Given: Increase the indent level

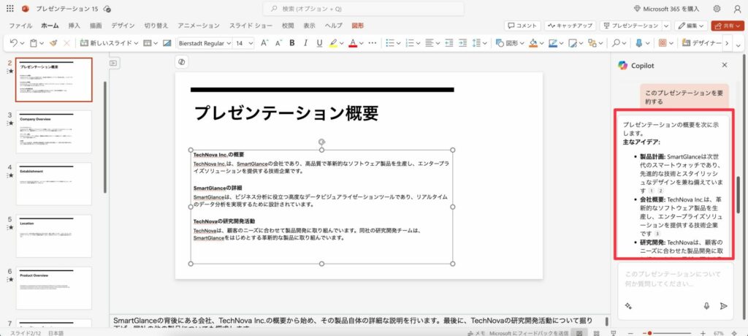Looking at the screenshot, I should 462,43.
